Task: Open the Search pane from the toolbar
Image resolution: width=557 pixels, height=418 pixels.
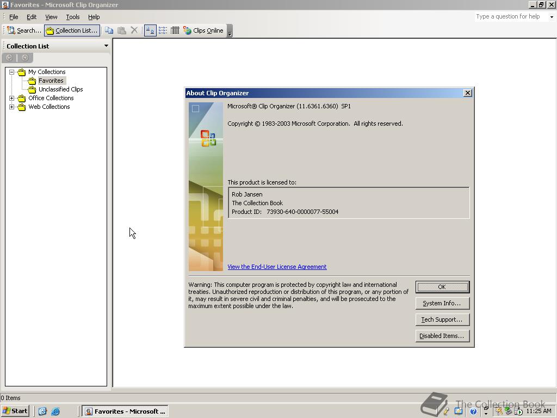Action: point(24,30)
